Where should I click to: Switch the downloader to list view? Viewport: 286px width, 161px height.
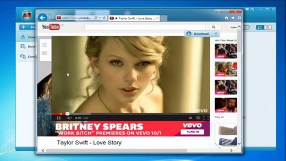[260, 27]
